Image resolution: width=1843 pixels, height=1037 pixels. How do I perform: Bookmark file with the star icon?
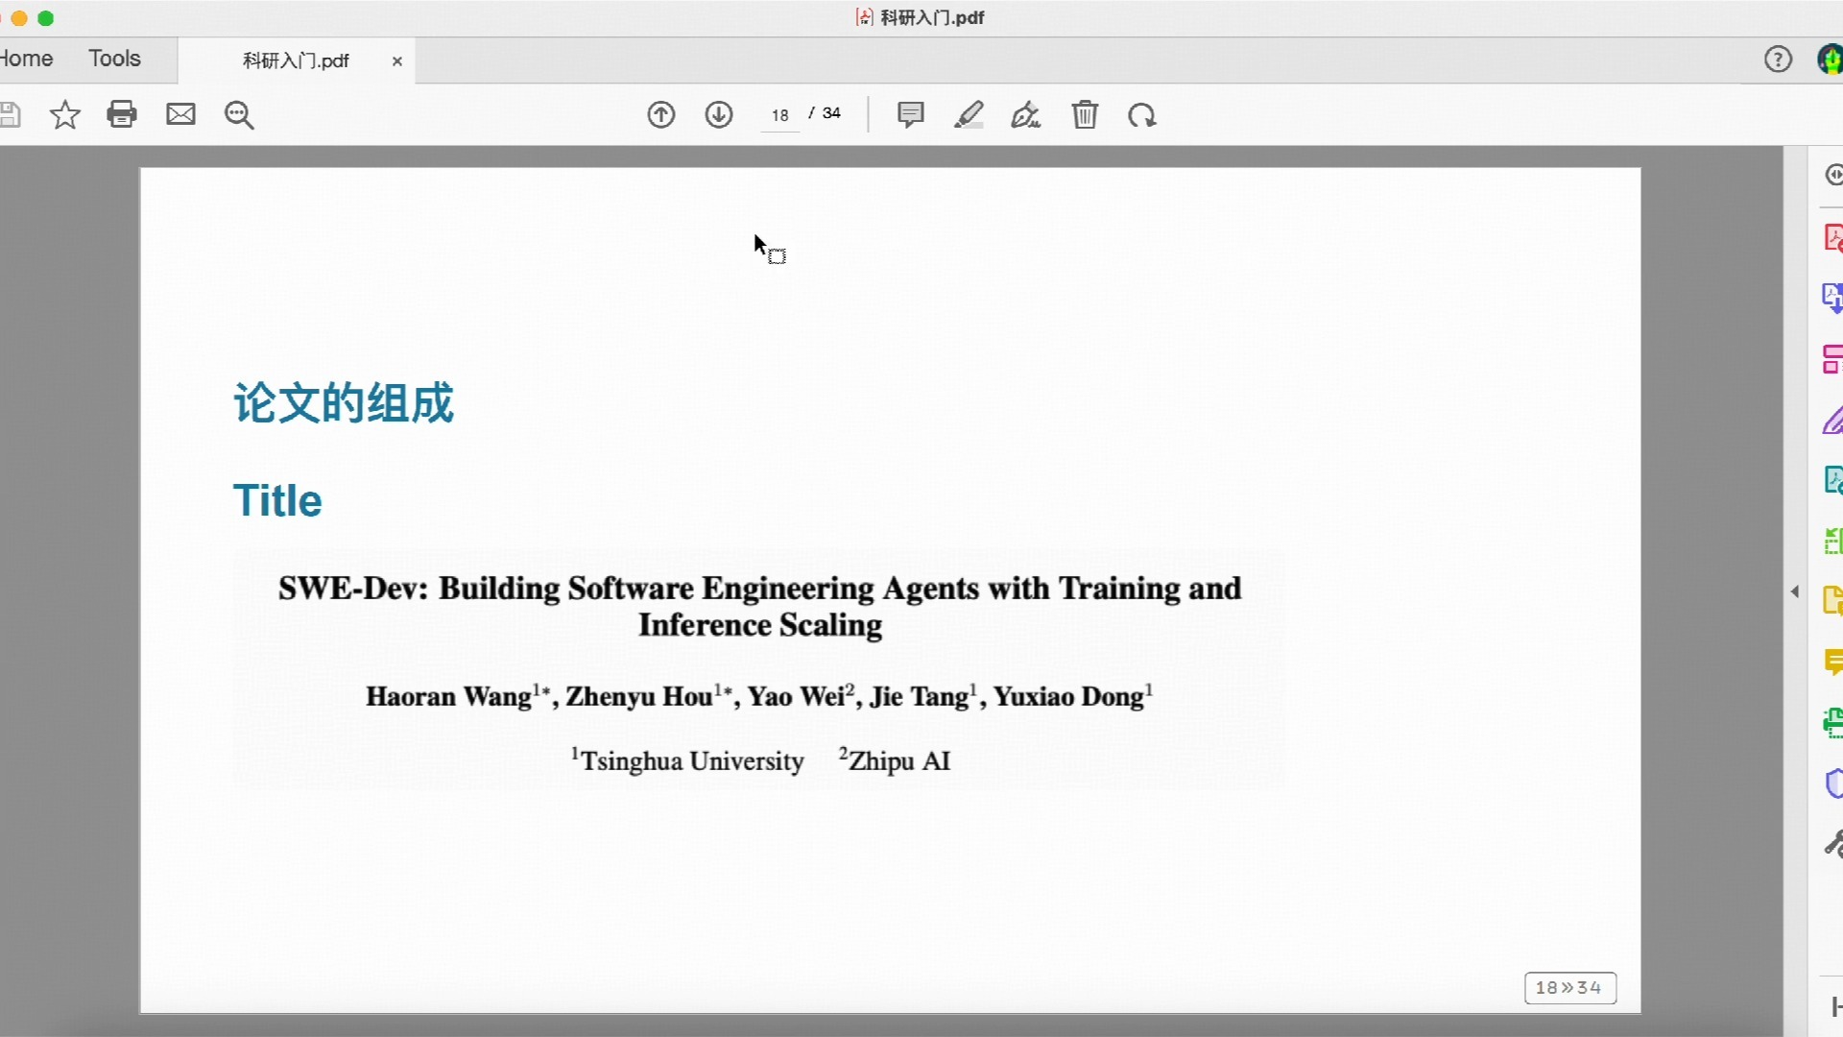coord(64,115)
